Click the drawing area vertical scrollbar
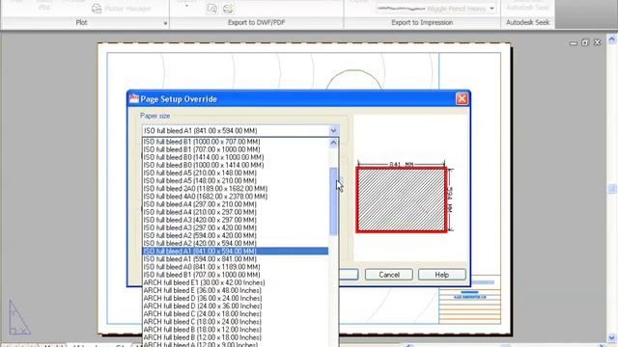Screen dimensions: 618x347 click(611, 189)
